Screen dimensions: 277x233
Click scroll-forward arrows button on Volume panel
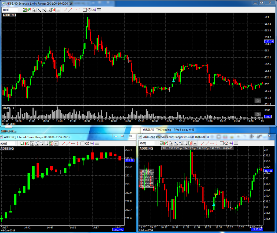click(258, 114)
